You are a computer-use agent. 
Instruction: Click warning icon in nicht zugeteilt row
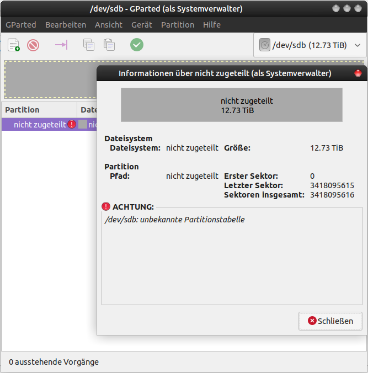[x=72, y=124]
